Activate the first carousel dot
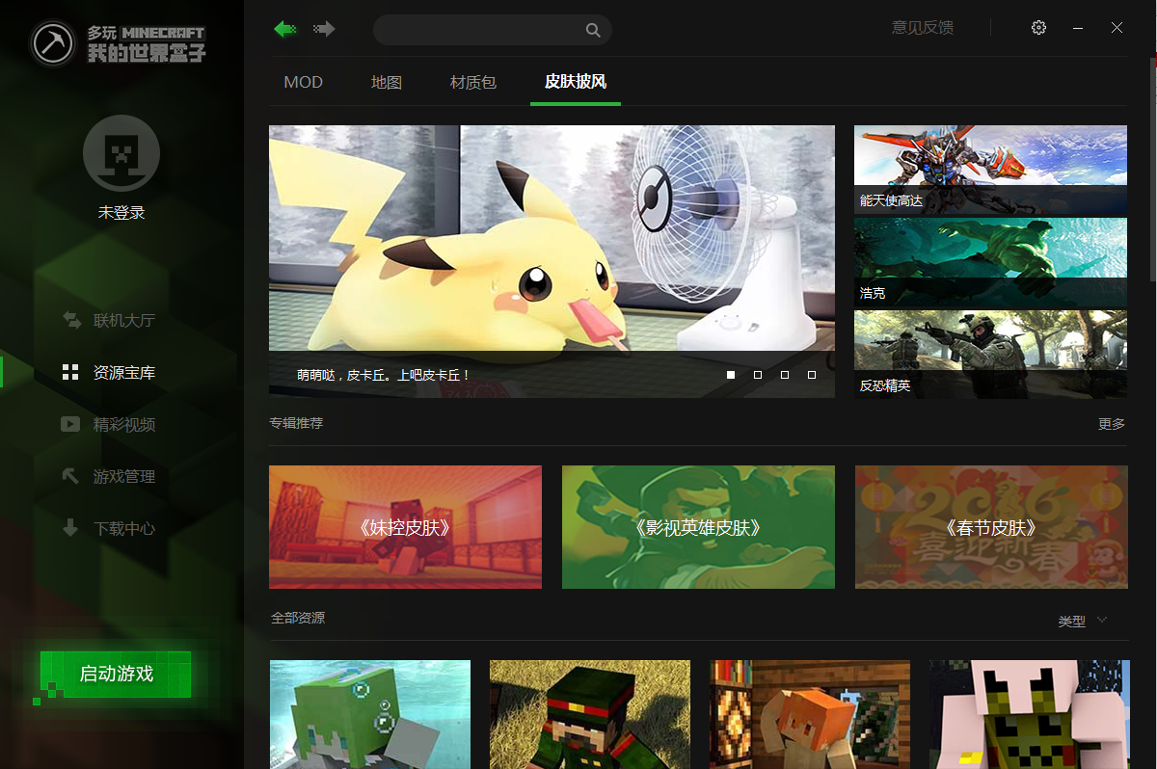Image resolution: width=1157 pixels, height=769 pixels. [x=730, y=374]
